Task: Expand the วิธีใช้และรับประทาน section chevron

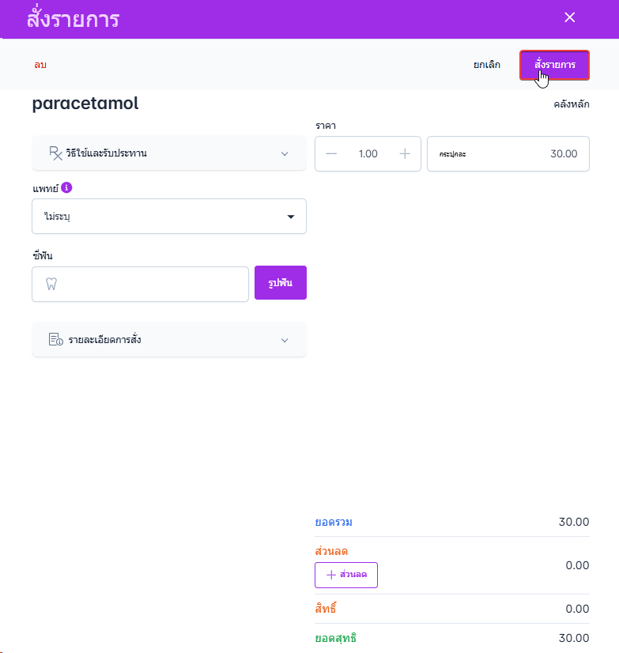Action: point(285,153)
